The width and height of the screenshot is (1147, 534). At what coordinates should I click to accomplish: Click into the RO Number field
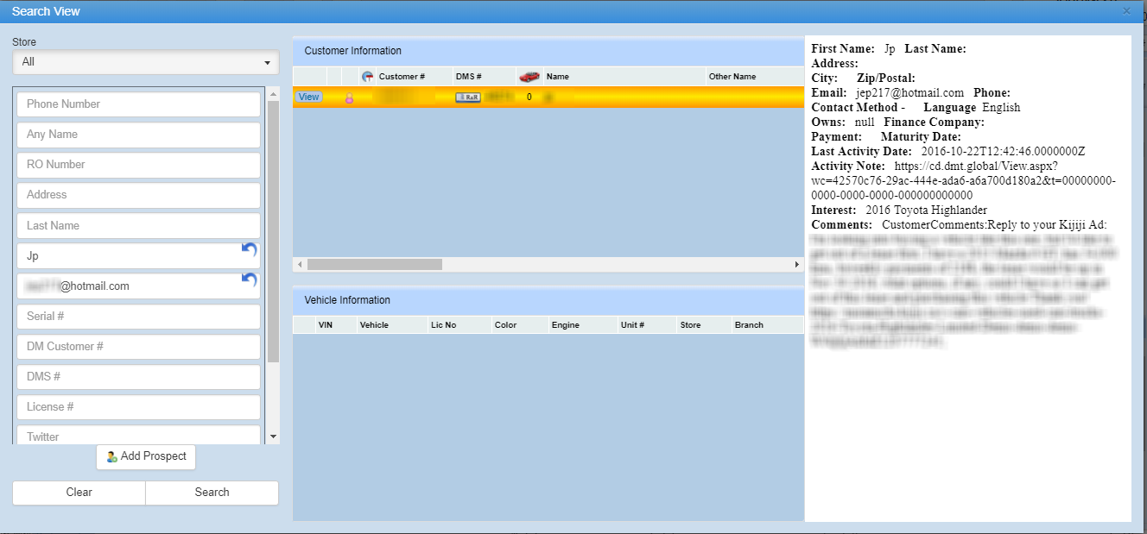[138, 165]
